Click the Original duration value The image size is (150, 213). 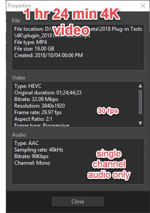(69, 93)
